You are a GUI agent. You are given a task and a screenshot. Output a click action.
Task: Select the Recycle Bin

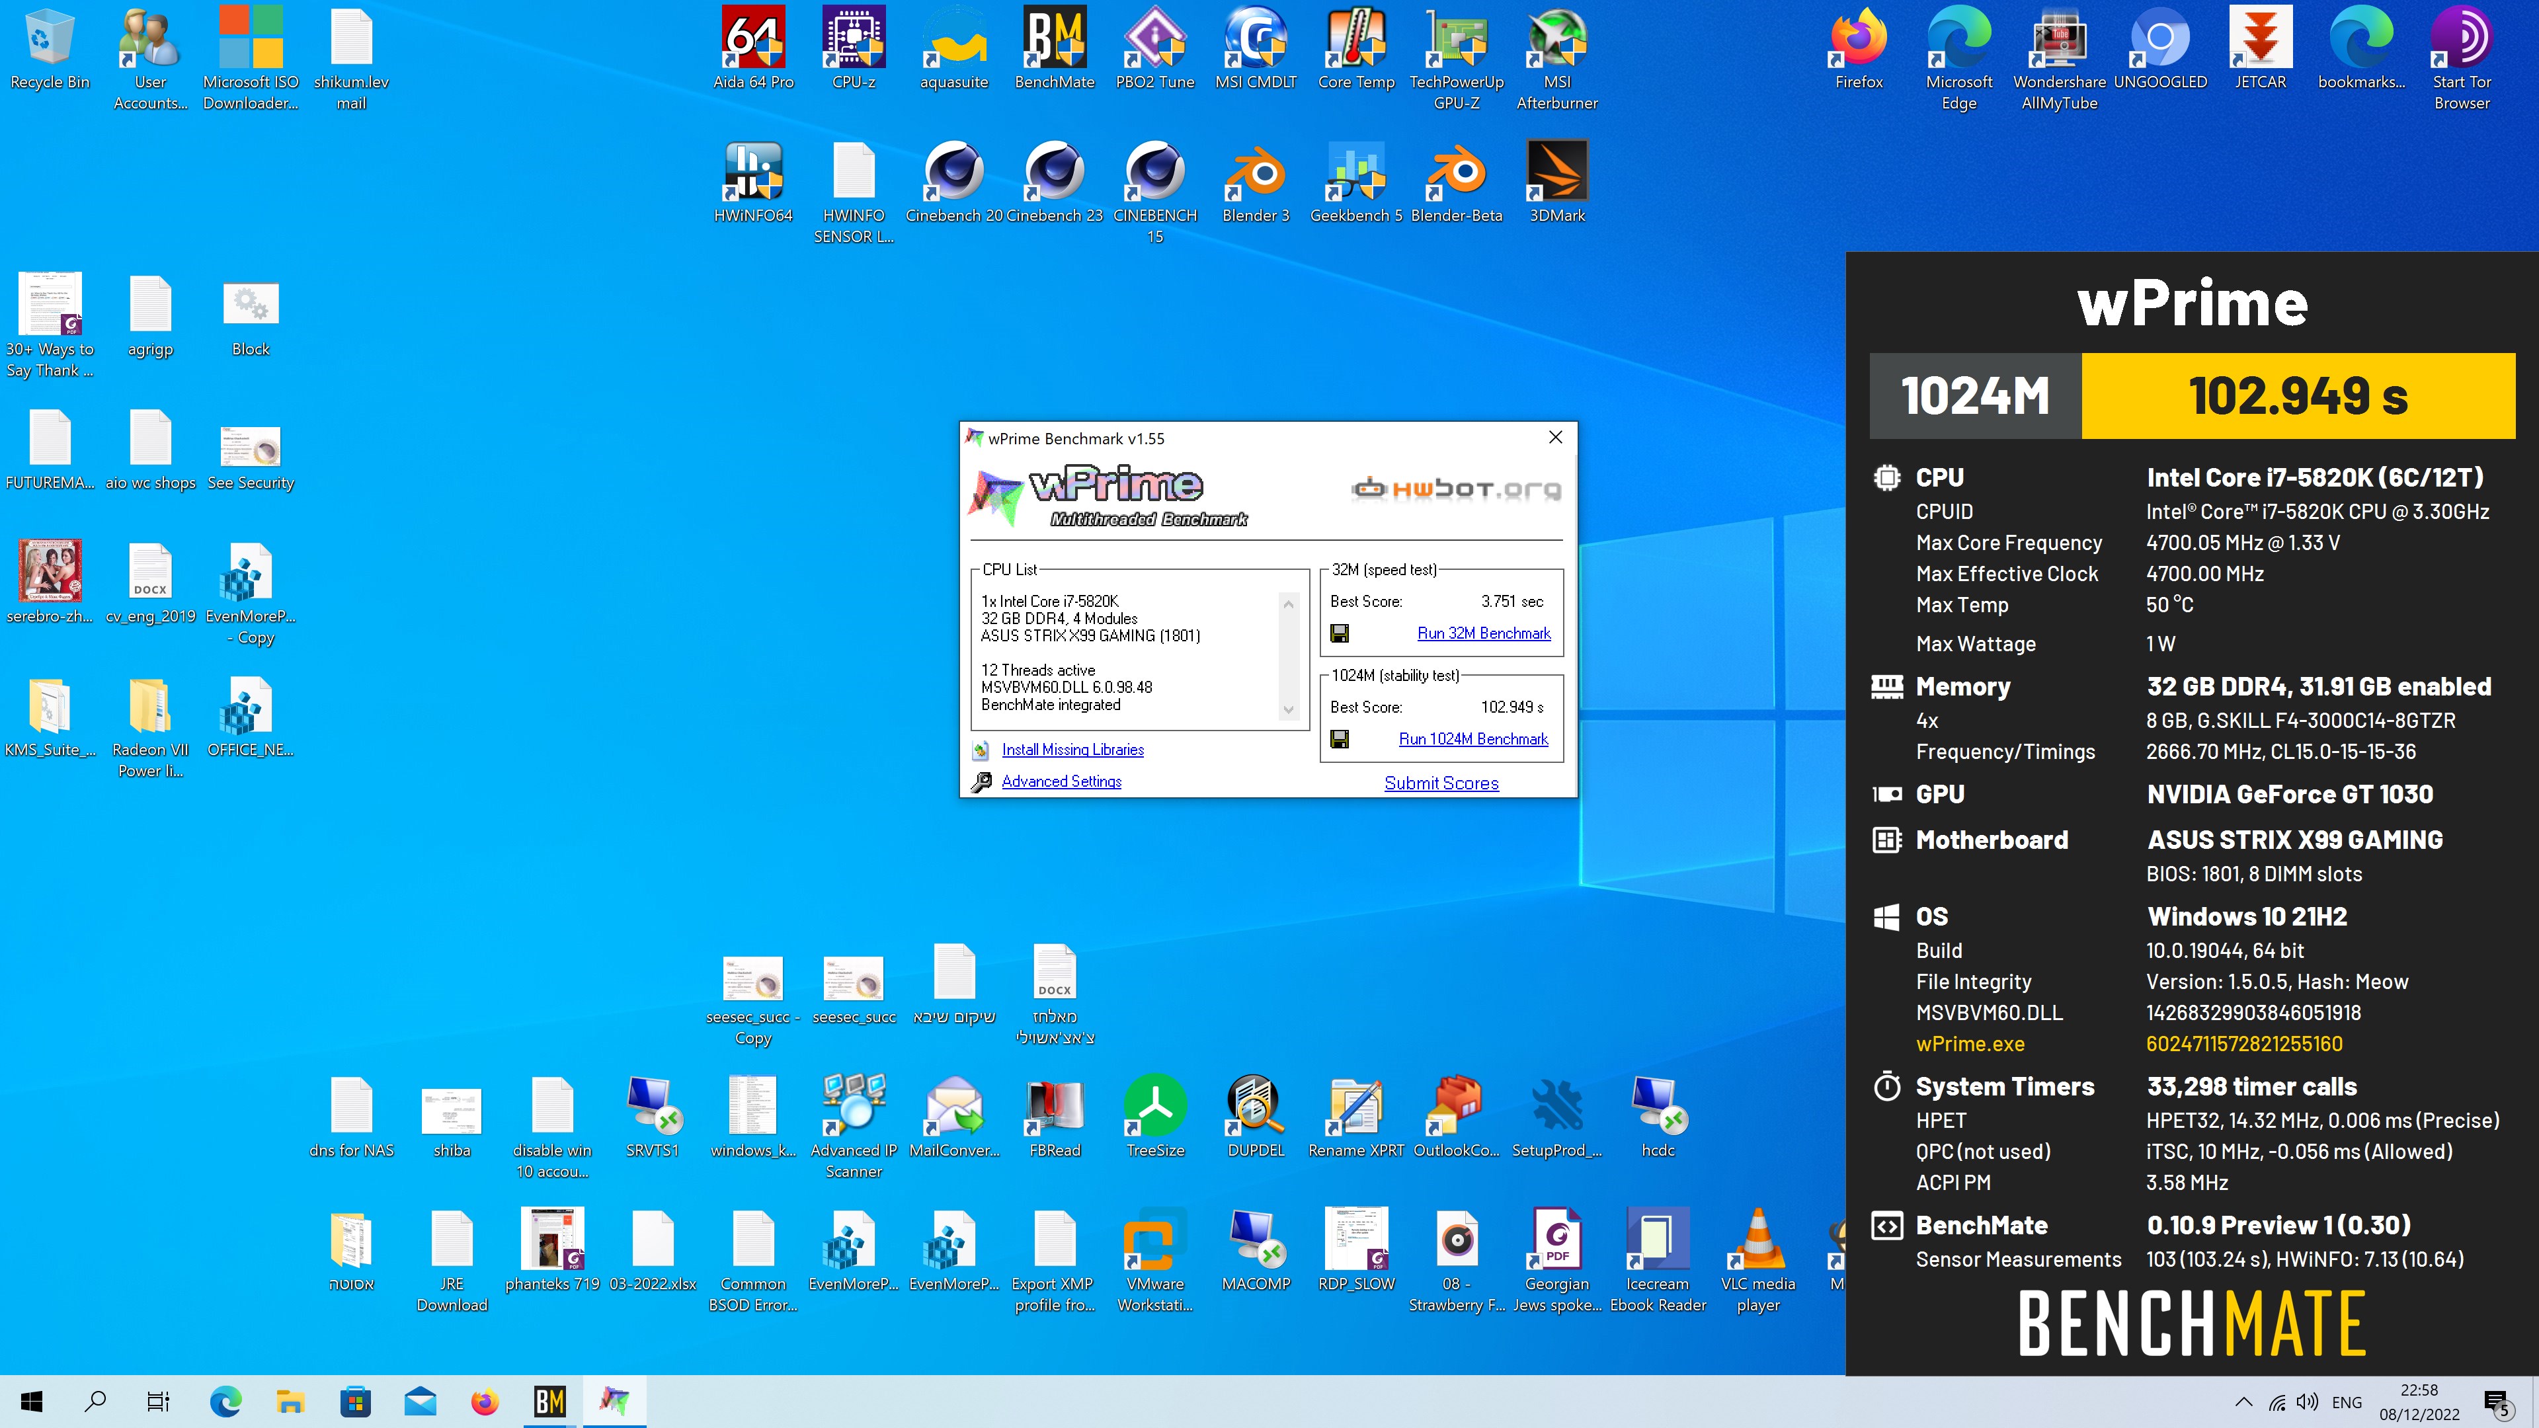click(x=50, y=48)
